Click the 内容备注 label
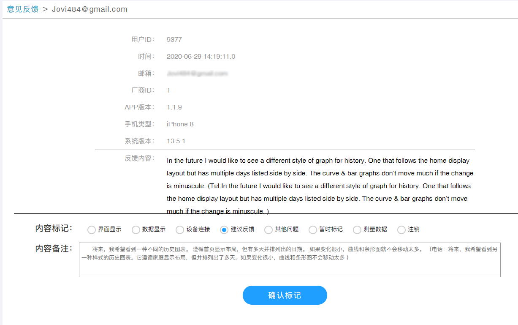The height and width of the screenshot is (325, 518). click(x=54, y=249)
